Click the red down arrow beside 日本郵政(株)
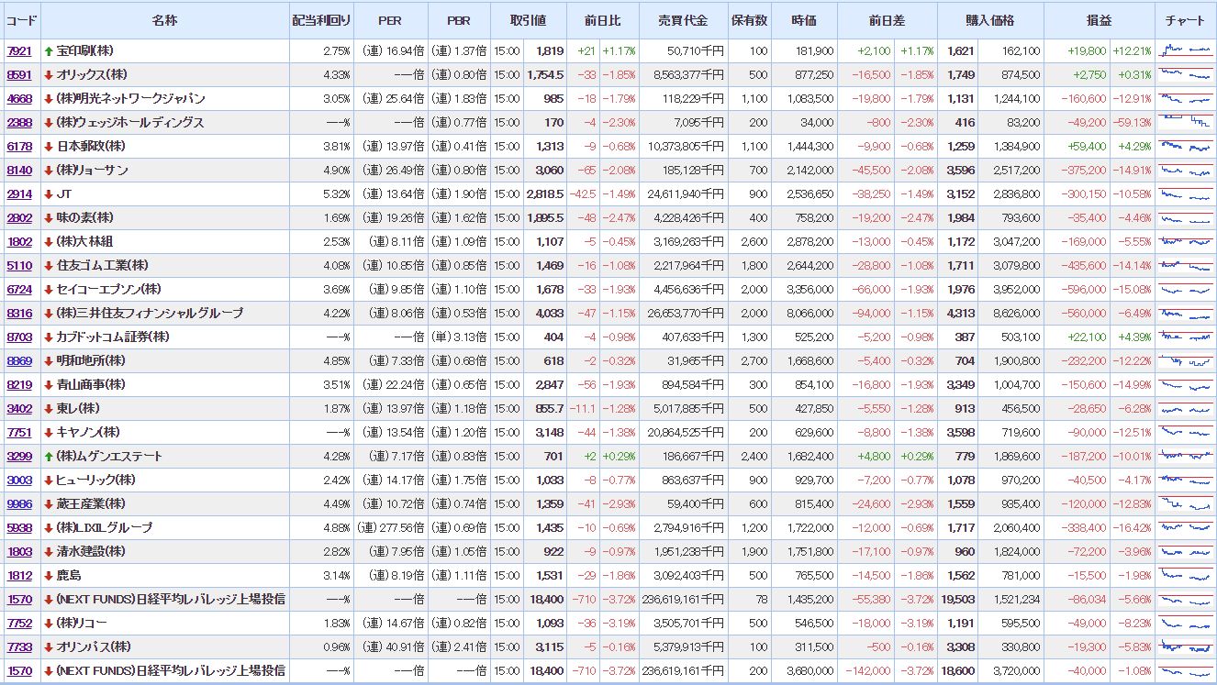The height and width of the screenshot is (685, 1217). [x=49, y=147]
